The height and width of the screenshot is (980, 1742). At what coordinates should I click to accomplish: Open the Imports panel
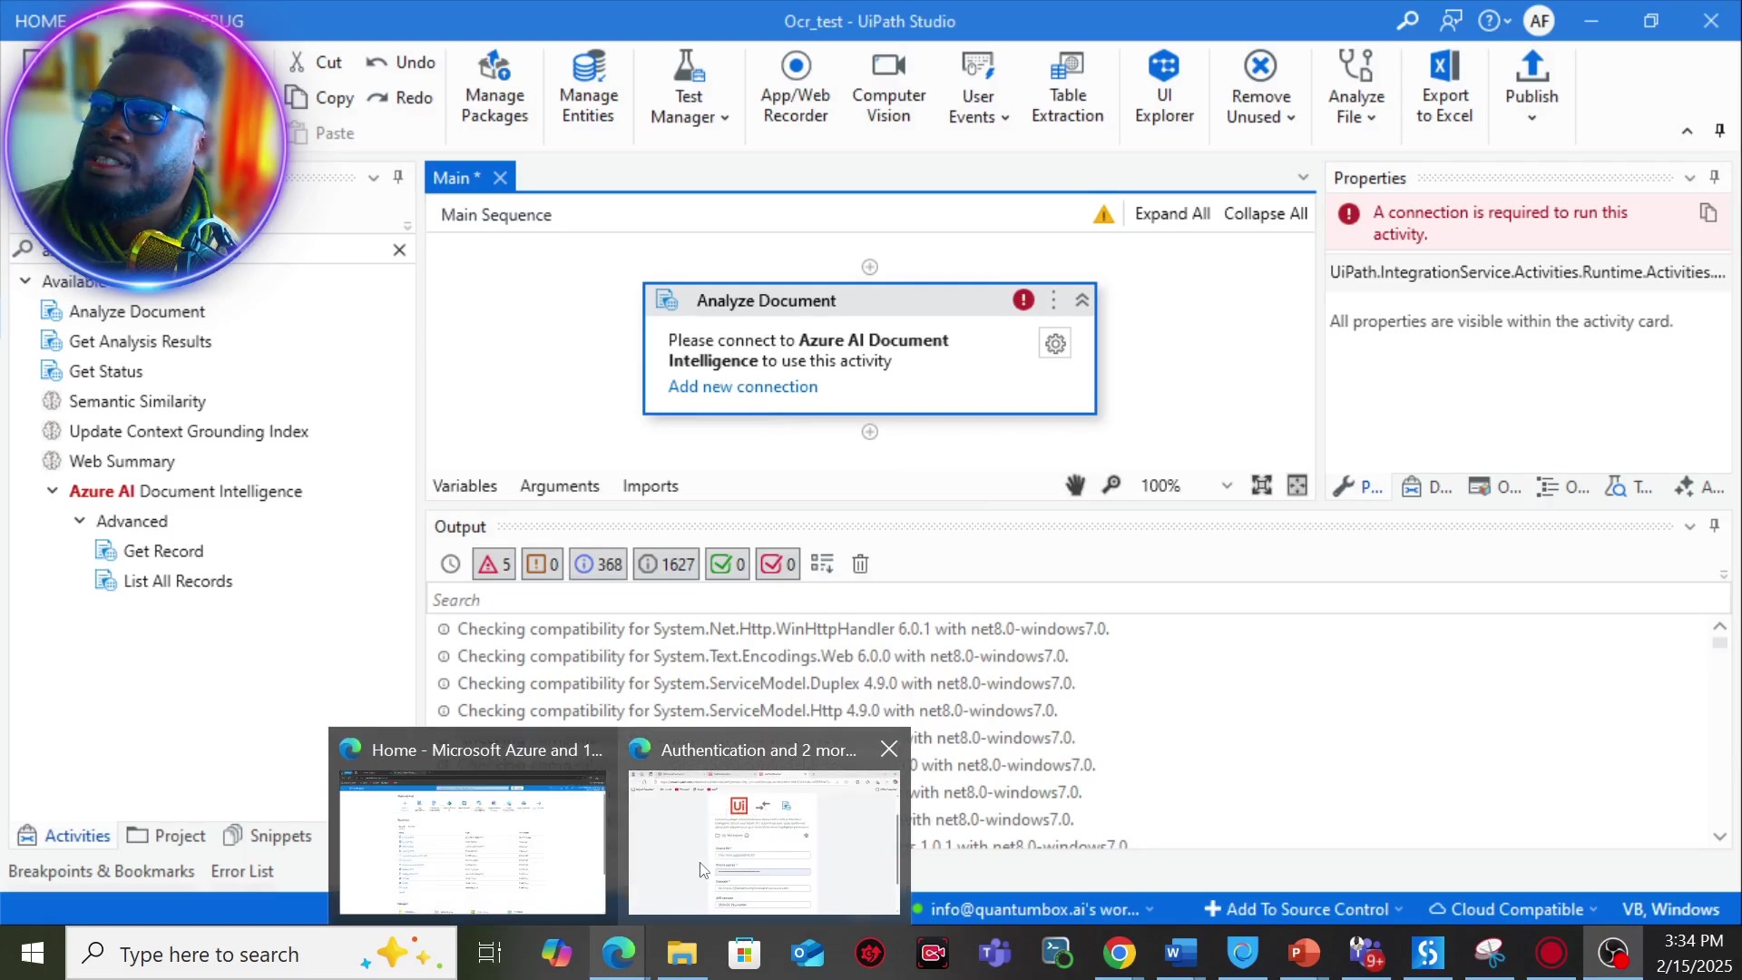tap(651, 485)
